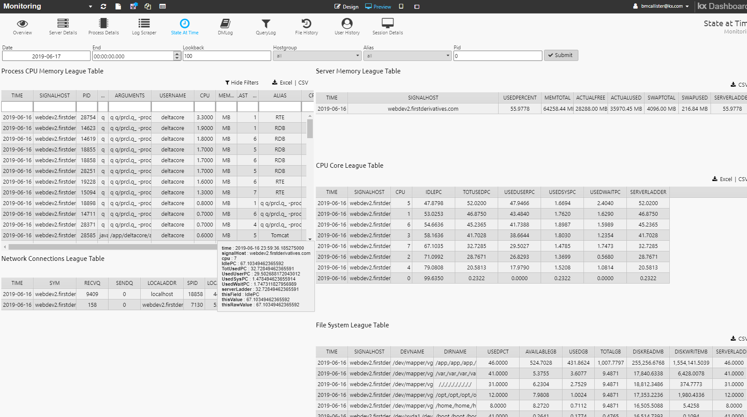Click IDLEPC value 99.6350
The height and width of the screenshot is (417, 747).
(434, 278)
